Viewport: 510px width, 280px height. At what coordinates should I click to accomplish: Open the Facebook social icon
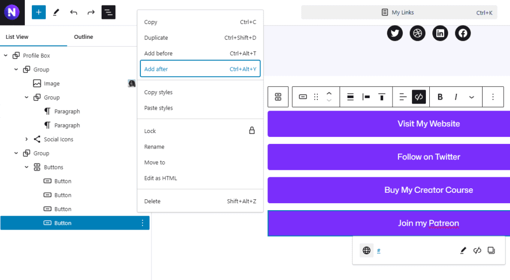(x=463, y=33)
